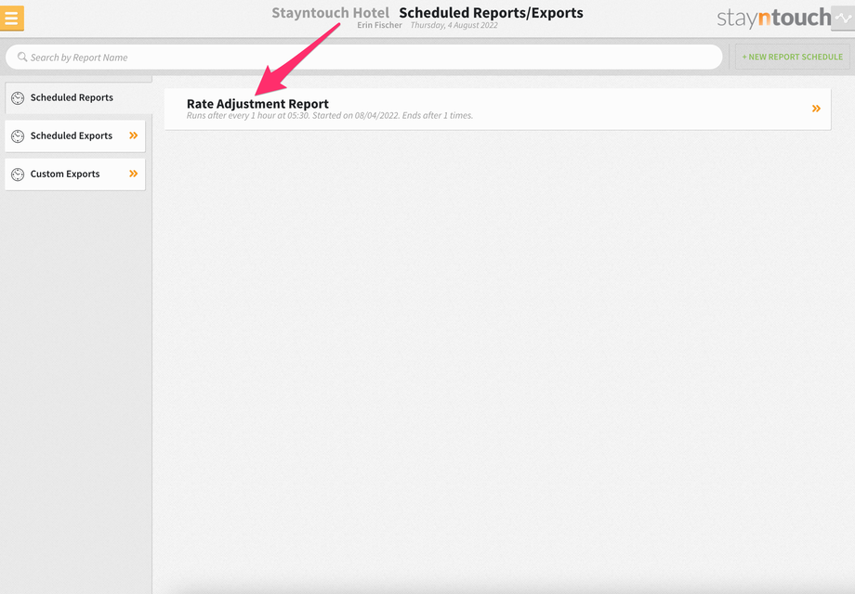Click the date Thursday, 4 August 2022
Viewport: 855px width, 594px height.
coord(454,25)
